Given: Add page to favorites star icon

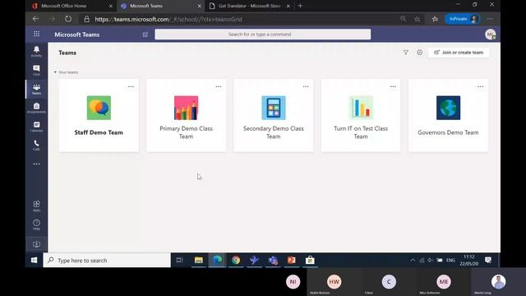Looking at the screenshot, I should tap(417, 19).
